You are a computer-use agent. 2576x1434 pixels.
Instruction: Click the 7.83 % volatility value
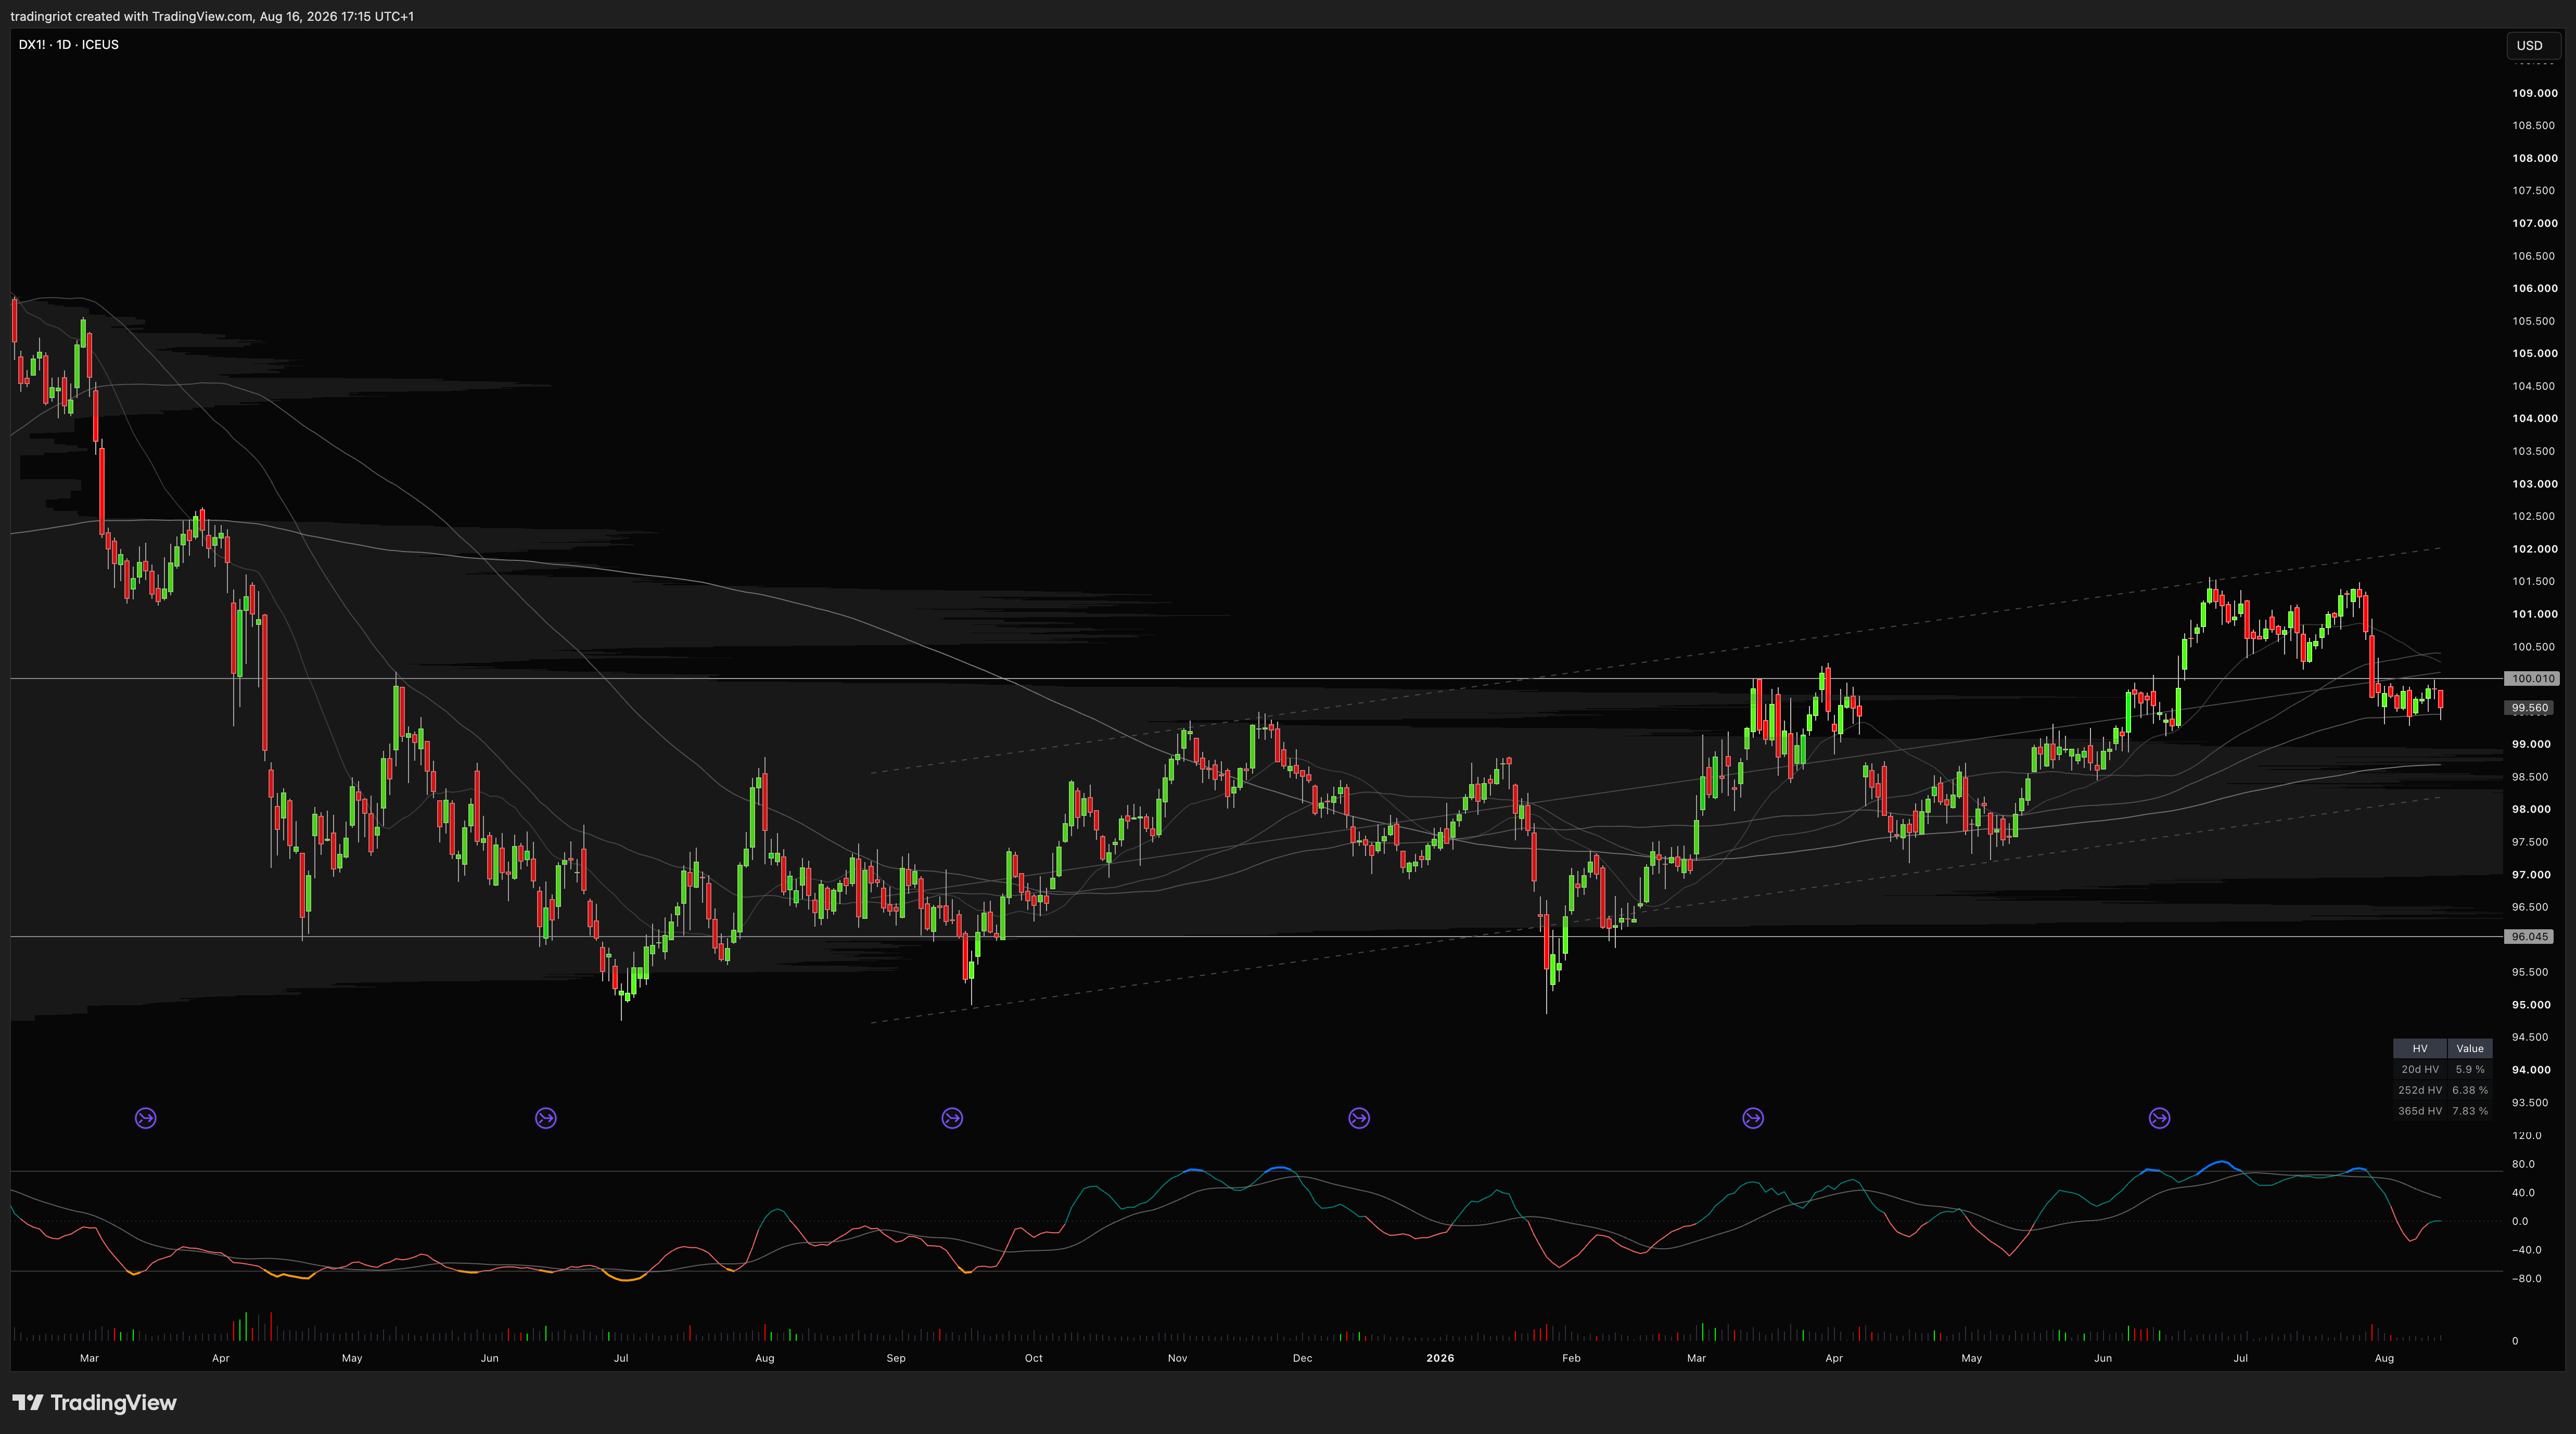(2470, 1111)
